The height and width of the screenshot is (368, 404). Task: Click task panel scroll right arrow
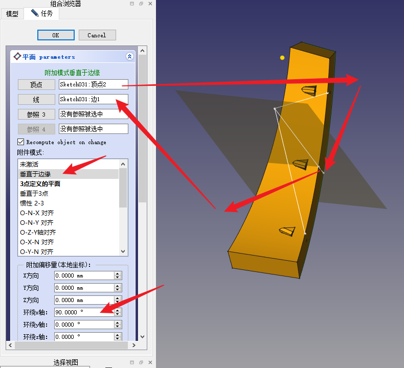(x=133, y=346)
